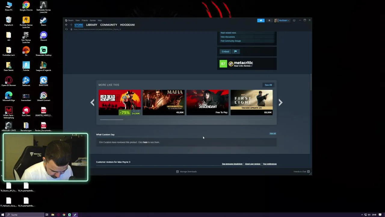Click the Steam icon in taskbar

click(x=75, y=215)
